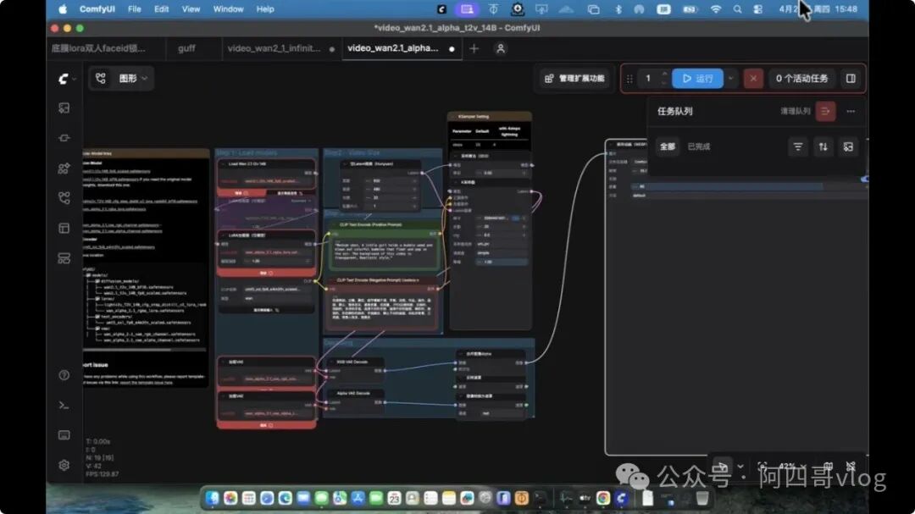Image resolution: width=915 pixels, height=514 pixels.
Task: Switch to the guff workflow tab
Action: (186, 48)
